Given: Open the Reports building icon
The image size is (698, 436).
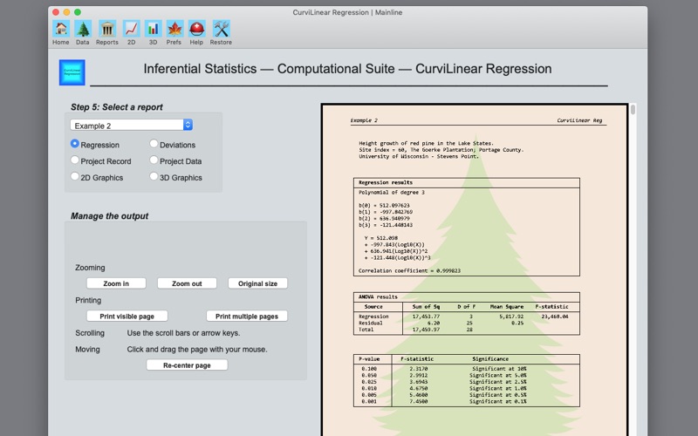Looking at the screenshot, I should coord(107,30).
